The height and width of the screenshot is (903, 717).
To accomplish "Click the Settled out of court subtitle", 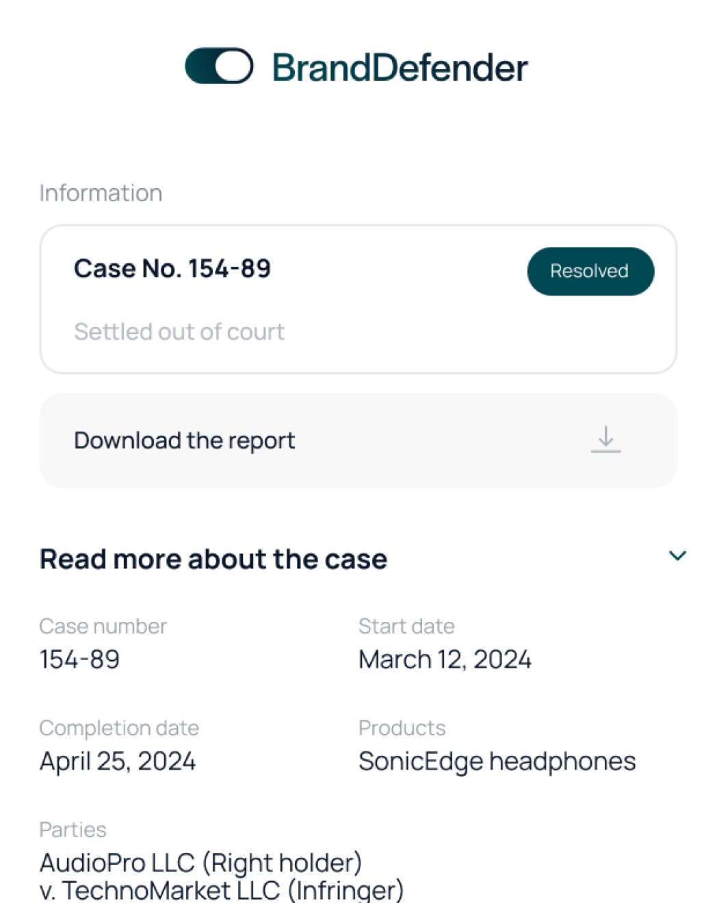I will (179, 332).
